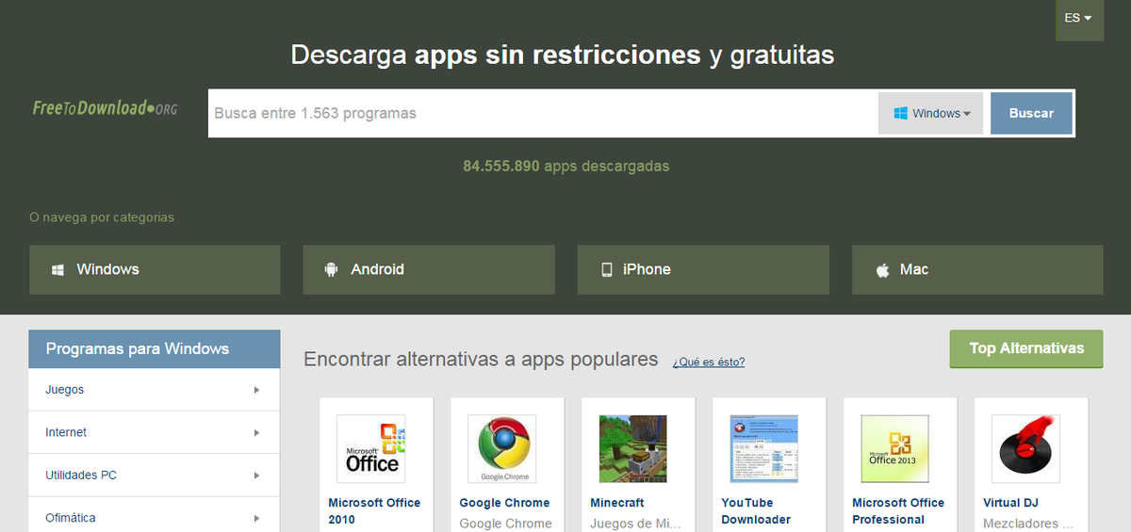Click the Top Alternativas button
Viewport: 1131px width, 532px height.
[x=1026, y=348]
